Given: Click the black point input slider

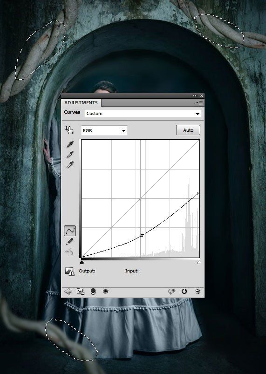Looking at the screenshot, I should point(82,262).
